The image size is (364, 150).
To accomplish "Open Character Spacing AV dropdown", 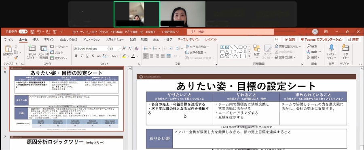I will coord(106,56).
